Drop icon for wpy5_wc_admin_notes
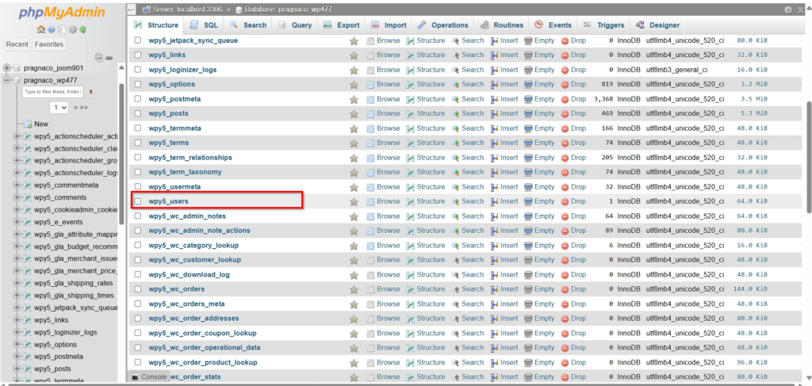The height and width of the screenshot is (386, 812). (565, 216)
